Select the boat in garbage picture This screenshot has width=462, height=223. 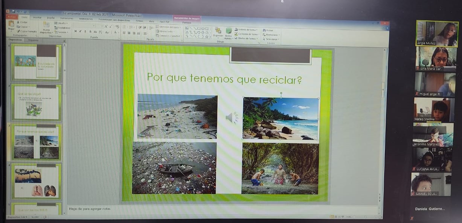174,168
